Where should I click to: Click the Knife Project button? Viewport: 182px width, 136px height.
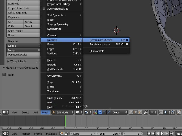(23, 31)
